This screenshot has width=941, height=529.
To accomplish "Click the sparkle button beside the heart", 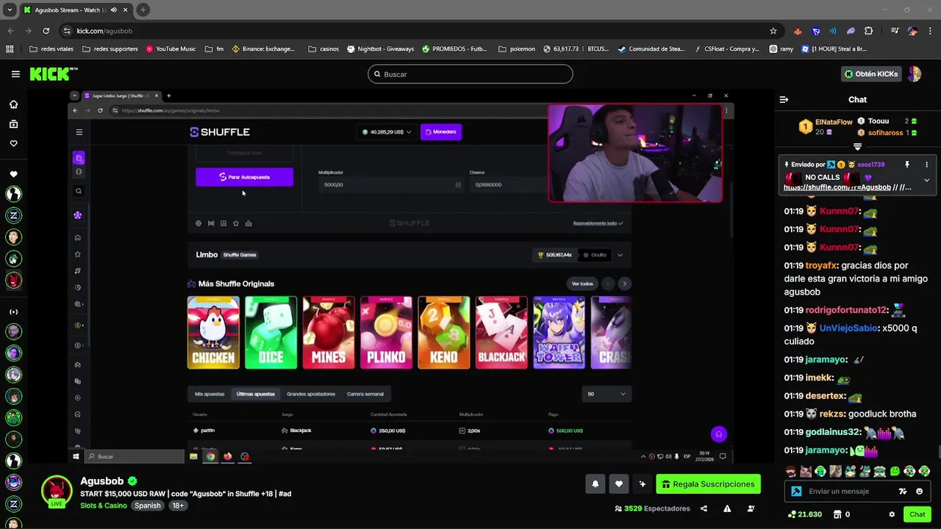I will point(643,484).
